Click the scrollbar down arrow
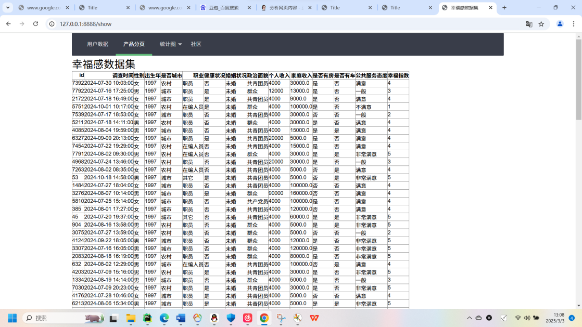This screenshot has height=327, width=582. [x=579, y=306]
